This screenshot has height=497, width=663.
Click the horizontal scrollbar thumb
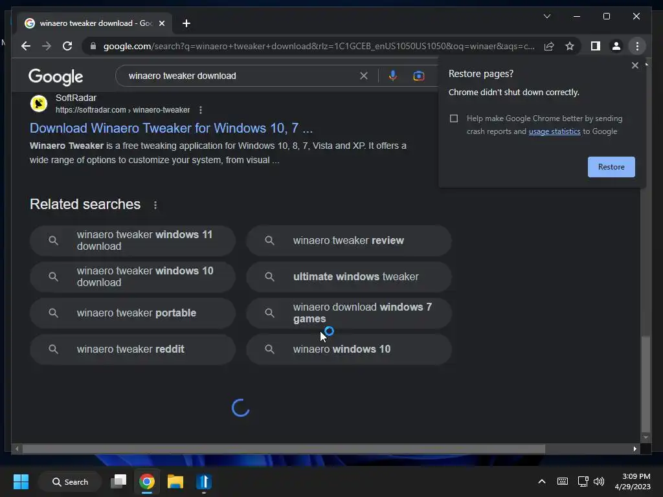tap(284, 449)
